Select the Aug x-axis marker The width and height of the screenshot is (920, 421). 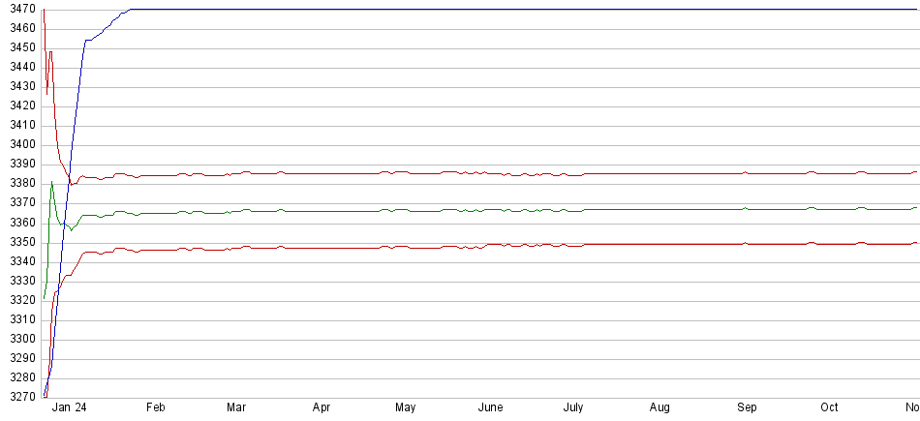click(659, 408)
